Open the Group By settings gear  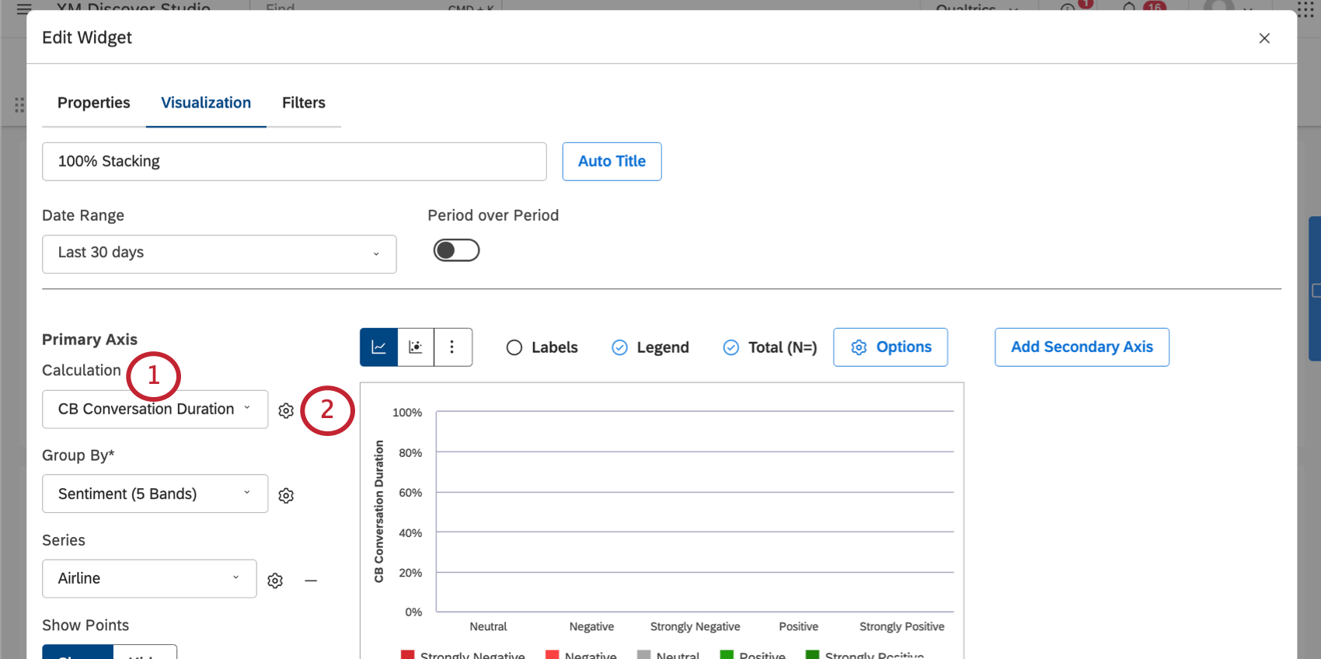pos(286,495)
